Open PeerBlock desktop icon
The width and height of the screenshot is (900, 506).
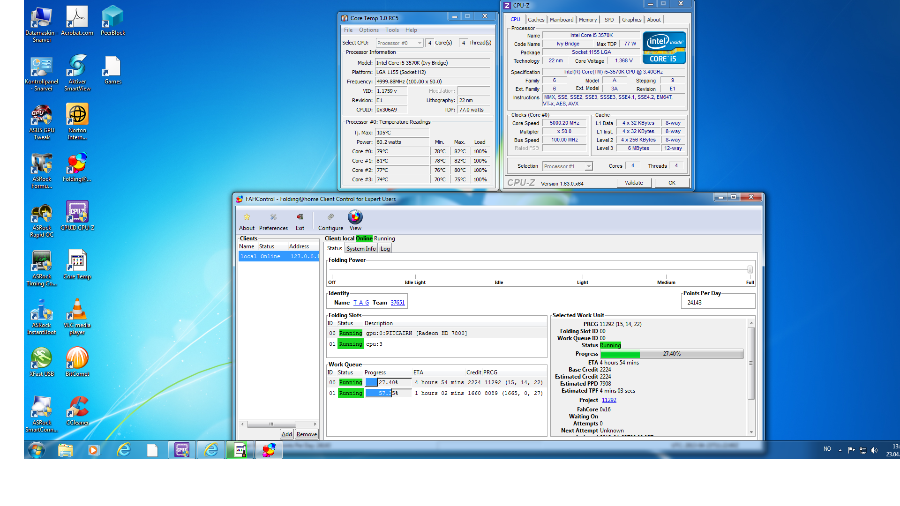coord(113,21)
